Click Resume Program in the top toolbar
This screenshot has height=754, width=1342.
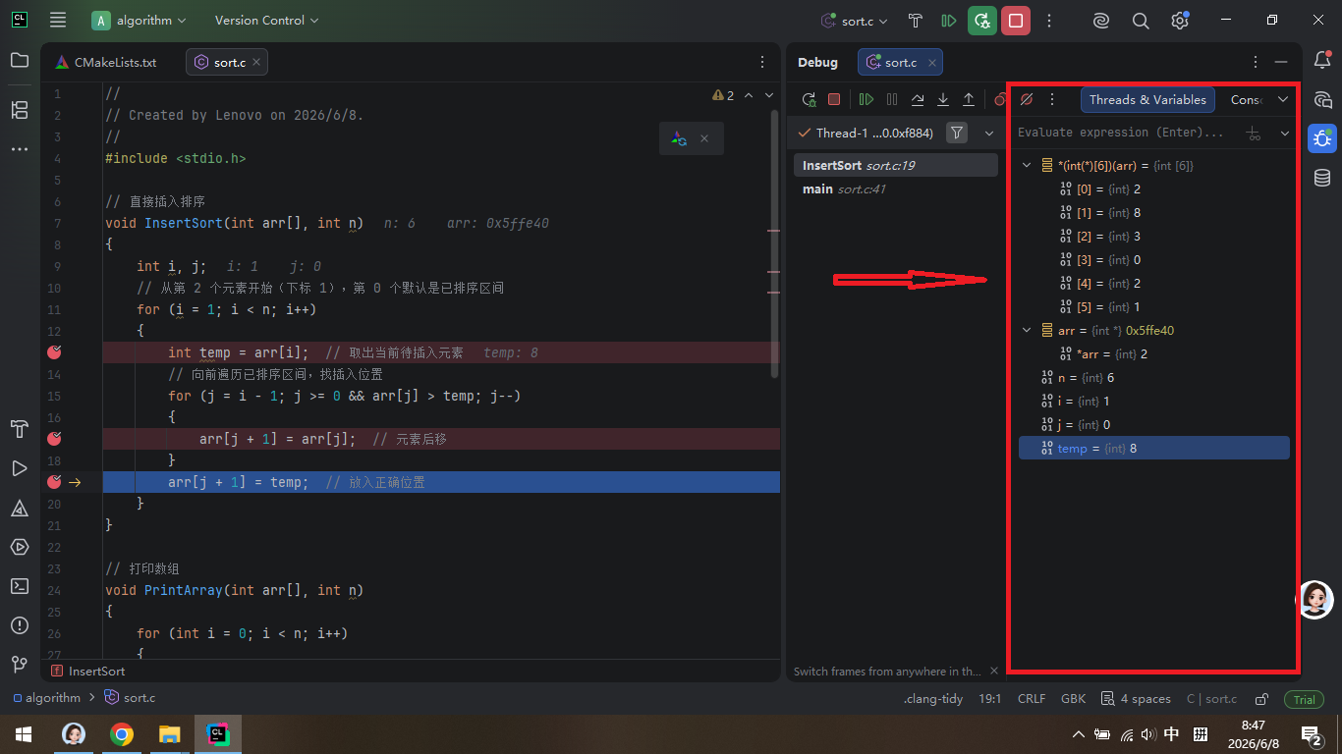948,20
